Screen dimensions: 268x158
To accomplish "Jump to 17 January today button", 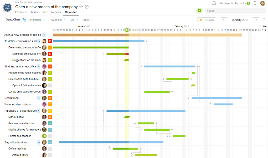I will click(x=207, y=20).
